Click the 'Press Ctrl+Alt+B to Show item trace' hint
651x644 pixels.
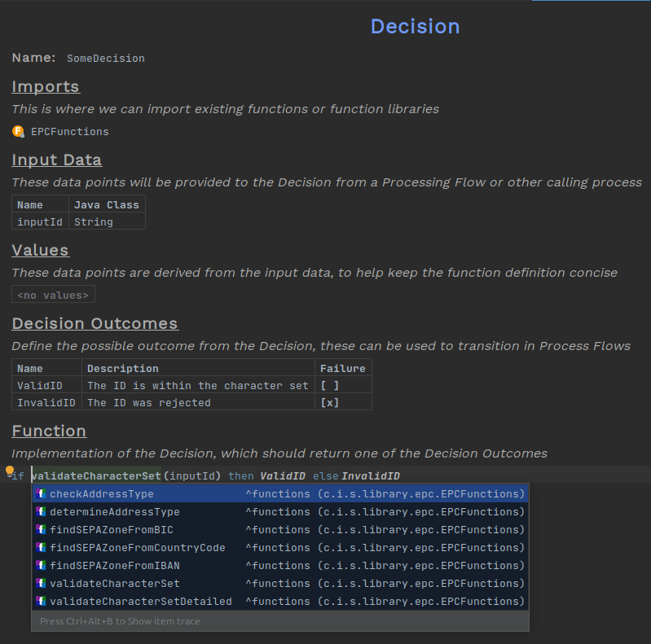[x=120, y=621]
